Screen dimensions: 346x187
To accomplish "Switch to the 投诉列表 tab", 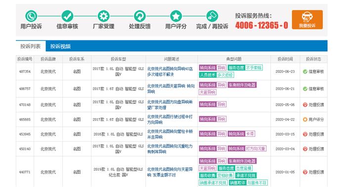I will pos(31,46).
